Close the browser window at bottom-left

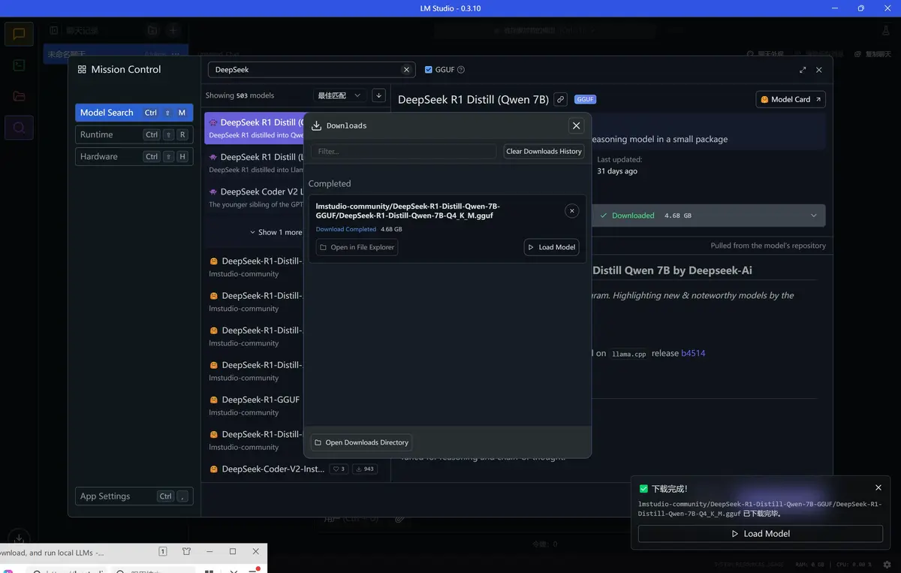click(x=257, y=551)
